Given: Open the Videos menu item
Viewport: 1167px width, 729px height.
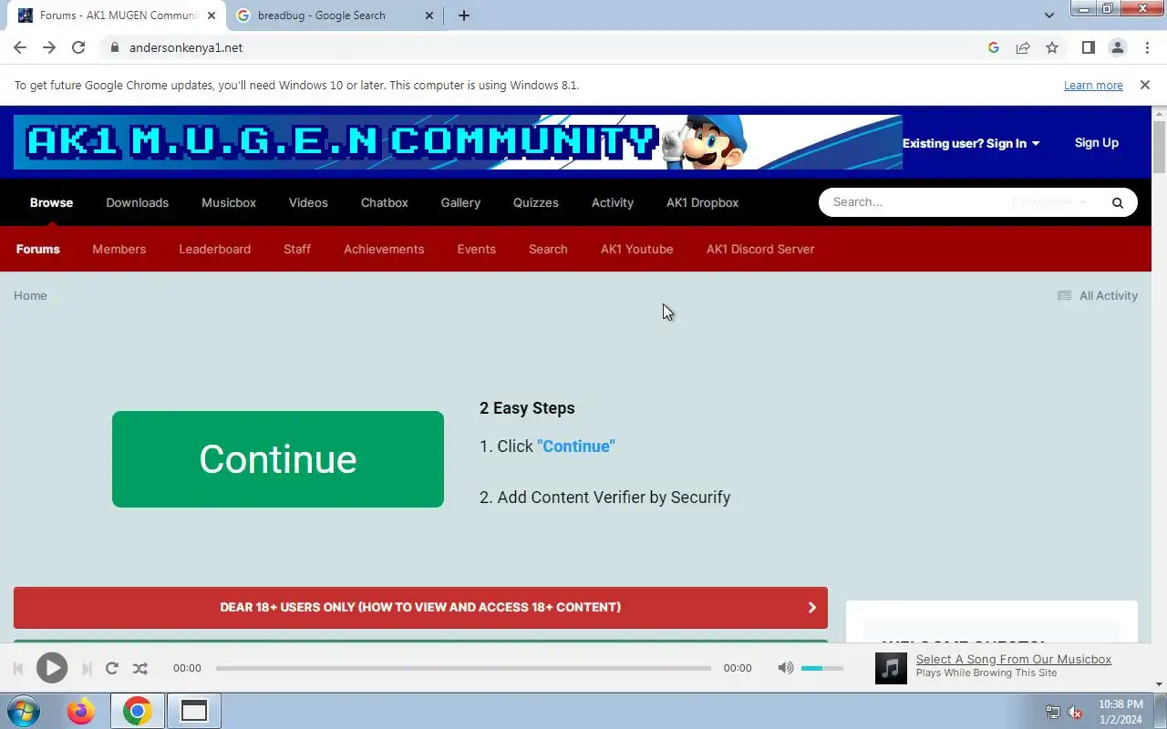Looking at the screenshot, I should pos(308,202).
